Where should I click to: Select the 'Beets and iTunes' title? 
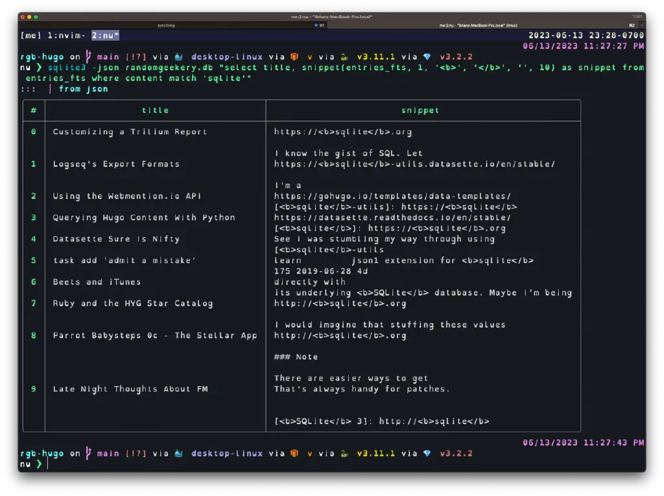pyautogui.click(x=97, y=281)
